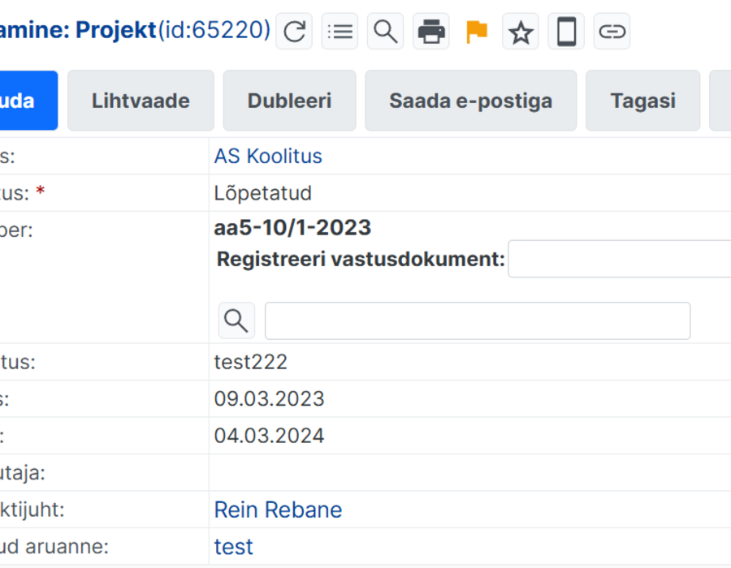Mark as favorite with the star icon

[x=521, y=32]
